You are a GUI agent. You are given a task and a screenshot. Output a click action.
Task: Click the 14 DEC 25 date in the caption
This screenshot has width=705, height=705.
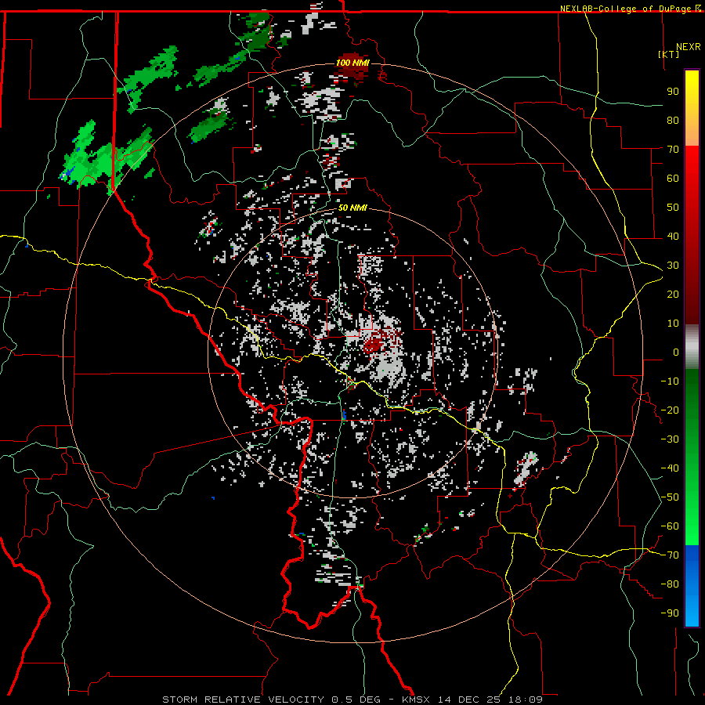click(468, 700)
